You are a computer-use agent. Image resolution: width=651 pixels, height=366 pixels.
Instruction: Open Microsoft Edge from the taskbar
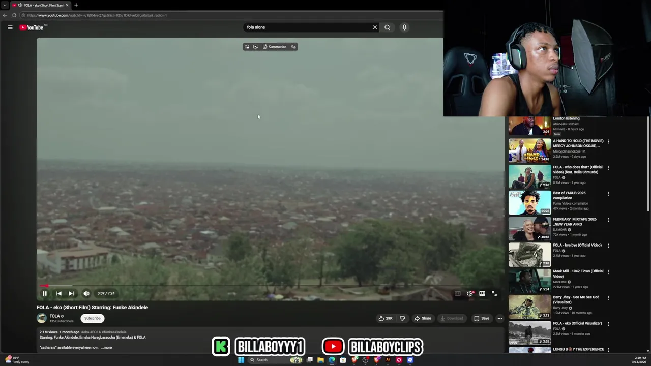coord(332,360)
